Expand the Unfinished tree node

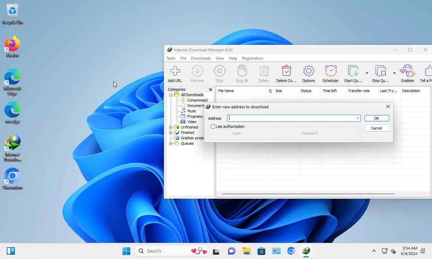[171, 127]
